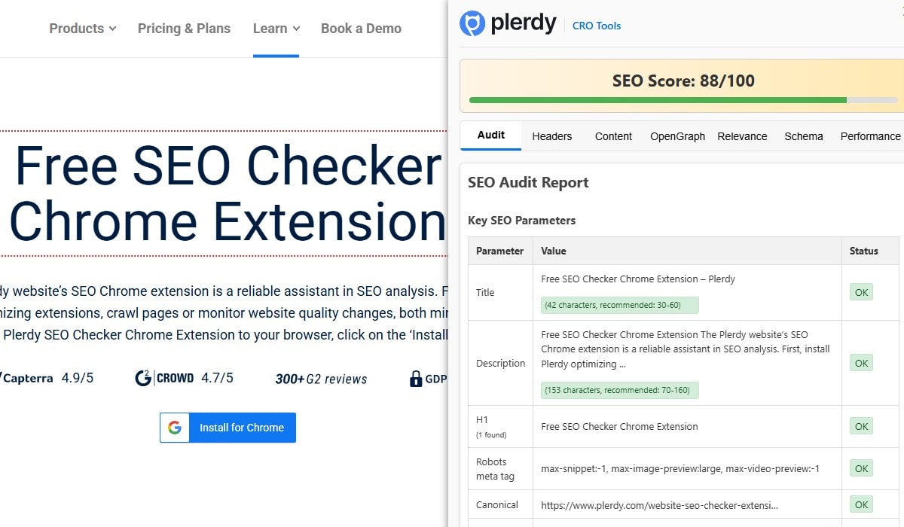Click Book a Demo in the navigation
The height and width of the screenshot is (527, 904).
point(361,28)
